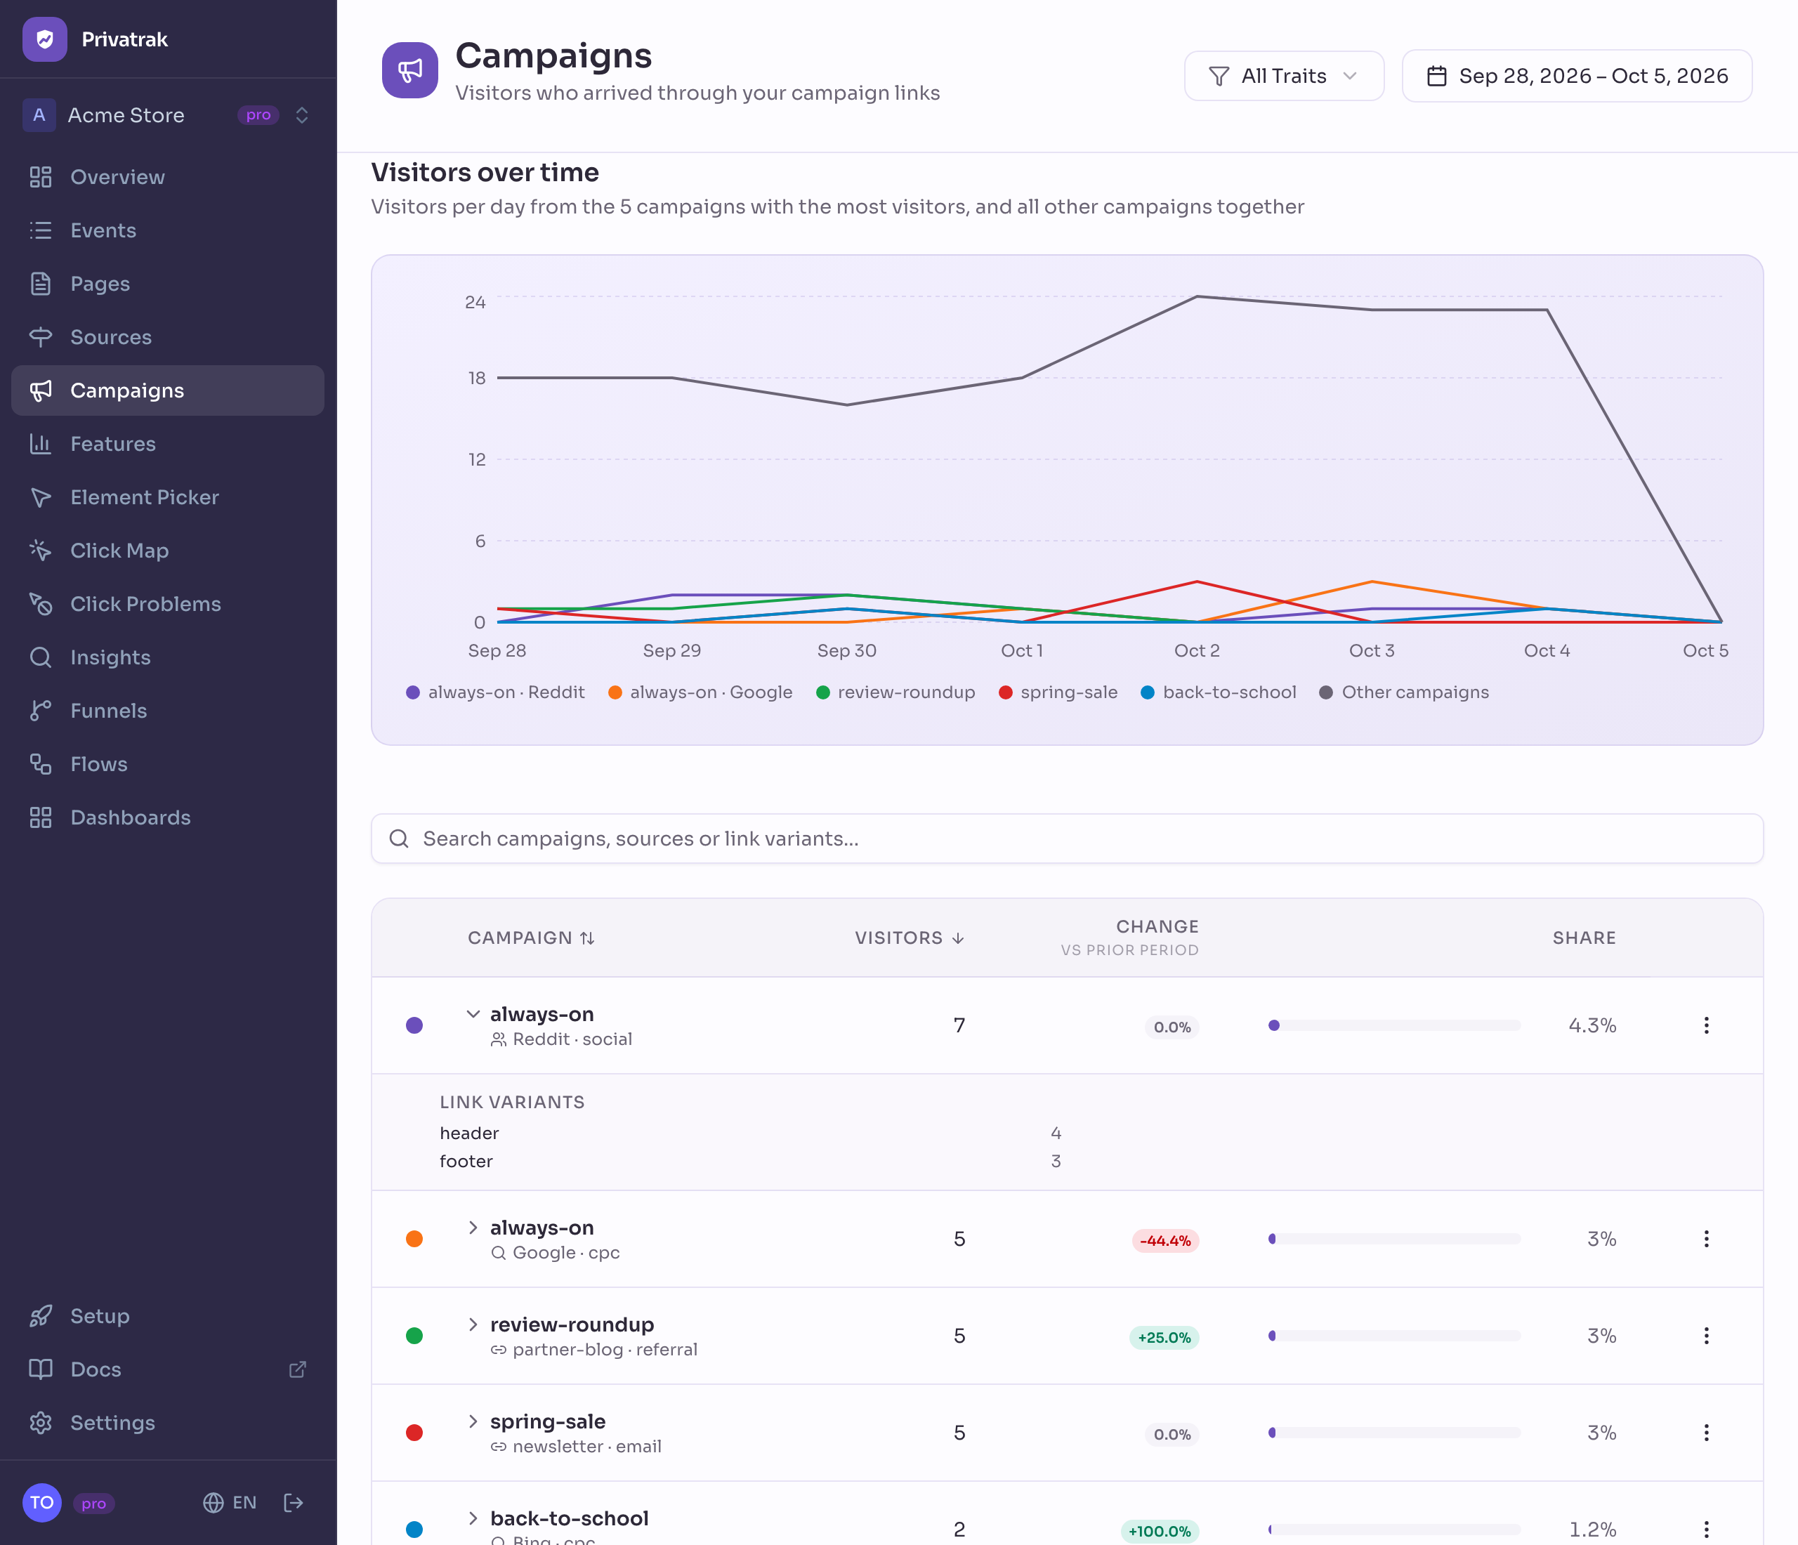This screenshot has height=1545, width=1798.
Task: Toggle the always-on · Reddit legend series
Action: click(x=495, y=692)
